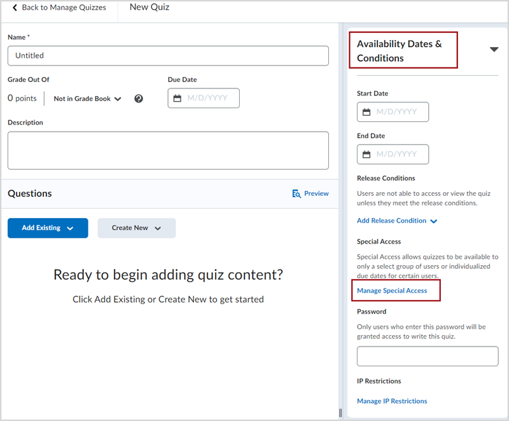The image size is (509, 421).
Task: Click the Add Existing button
Action: click(48, 228)
